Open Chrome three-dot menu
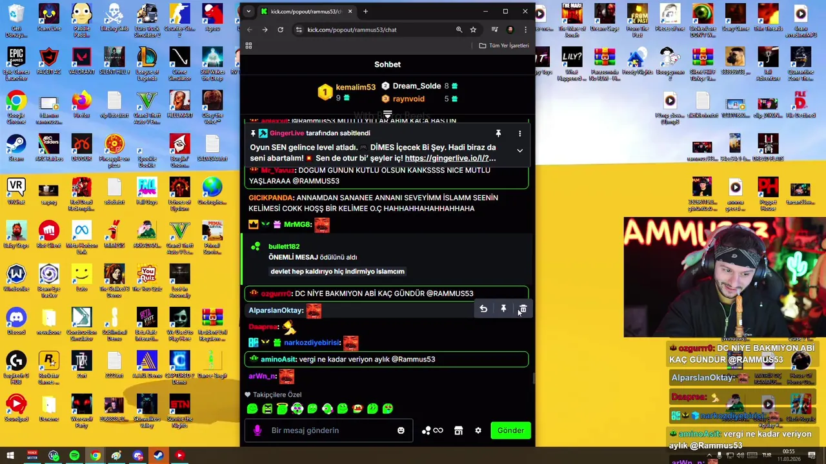826x464 pixels. point(525,30)
